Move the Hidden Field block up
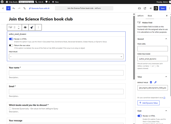This screenshot has width=171, height=124. coord(19,26)
